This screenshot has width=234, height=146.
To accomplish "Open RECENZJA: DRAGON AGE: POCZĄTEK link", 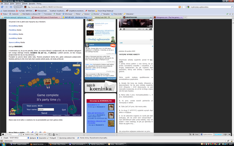I will pyautogui.click(x=97, y=122).
